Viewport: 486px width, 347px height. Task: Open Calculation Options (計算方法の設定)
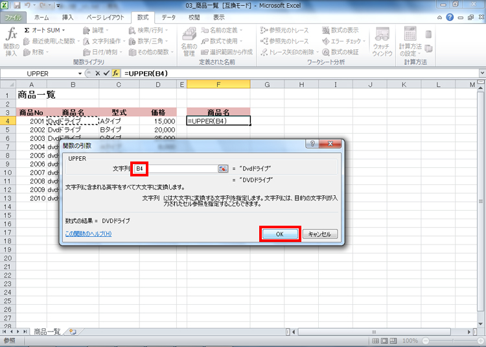410,42
